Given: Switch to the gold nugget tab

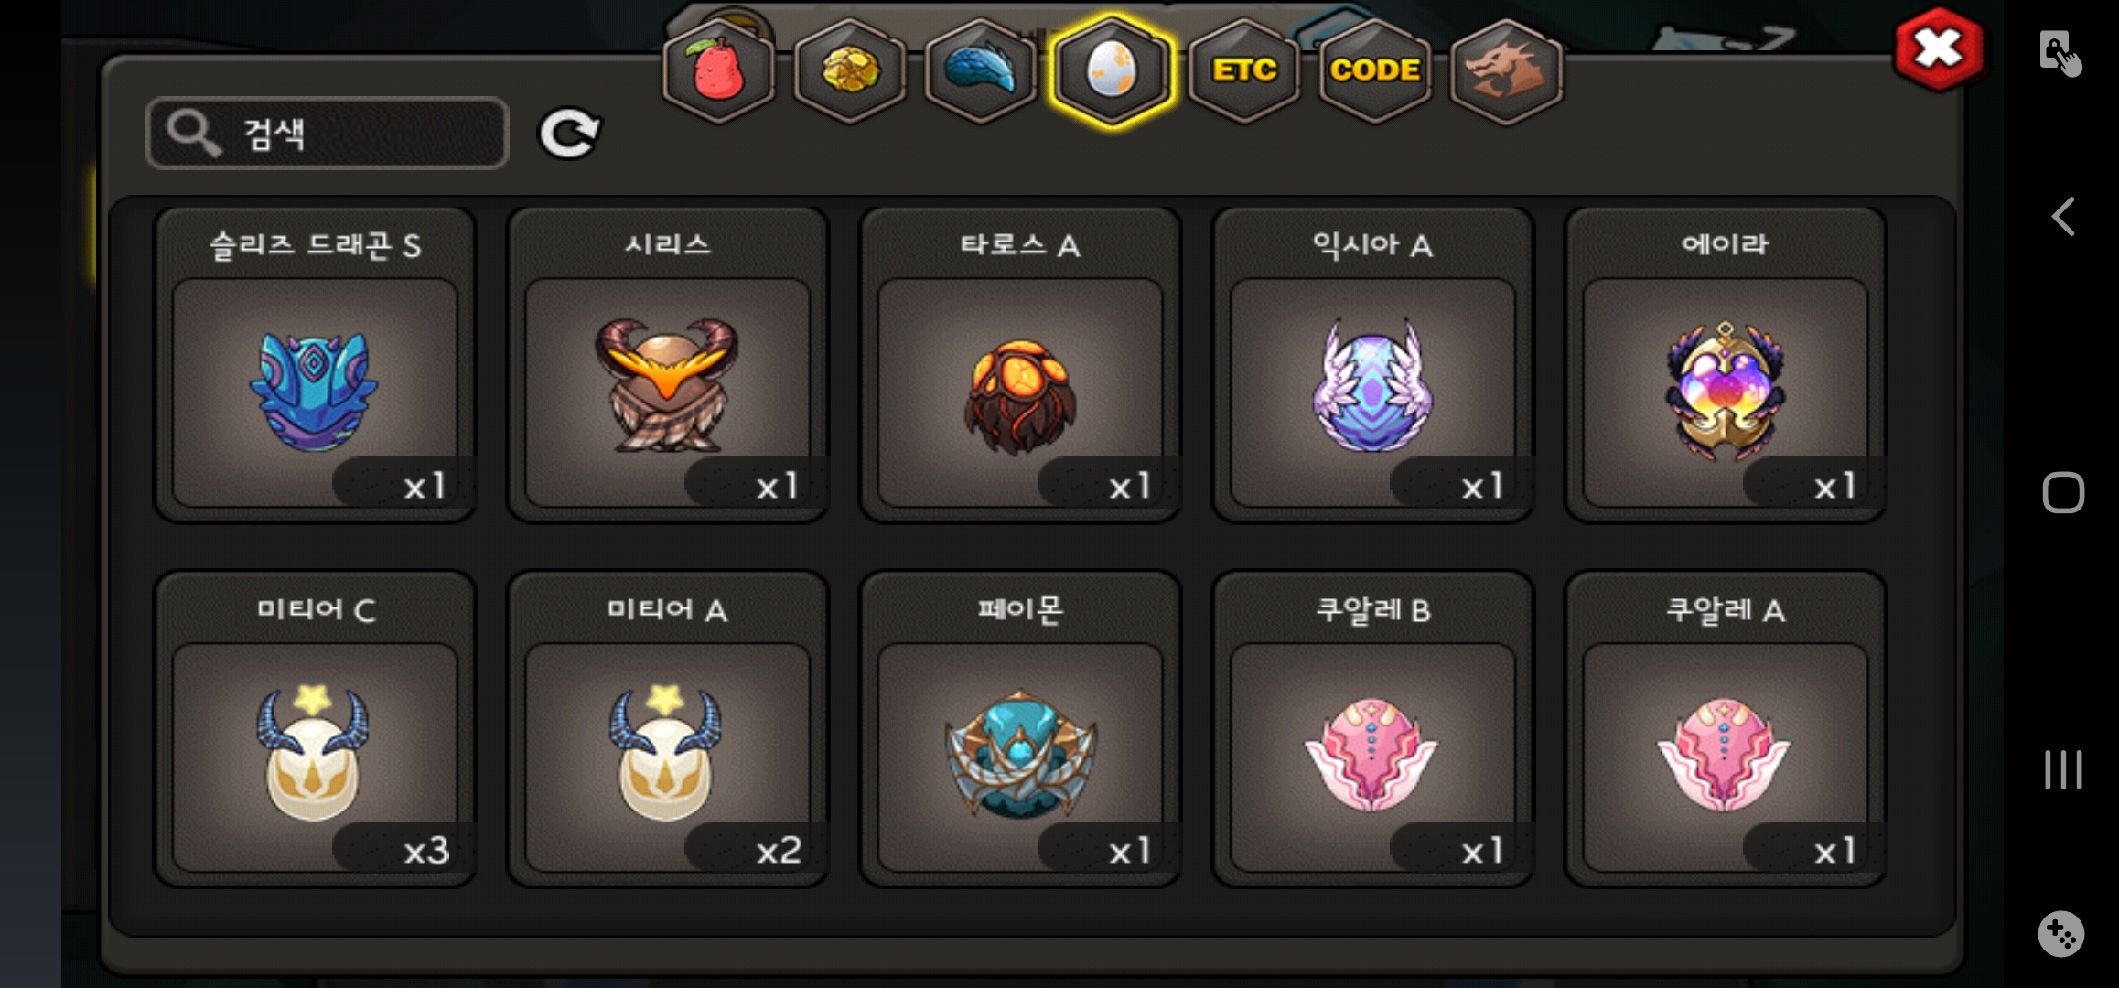Looking at the screenshot, I should click(x=850, y=70).
